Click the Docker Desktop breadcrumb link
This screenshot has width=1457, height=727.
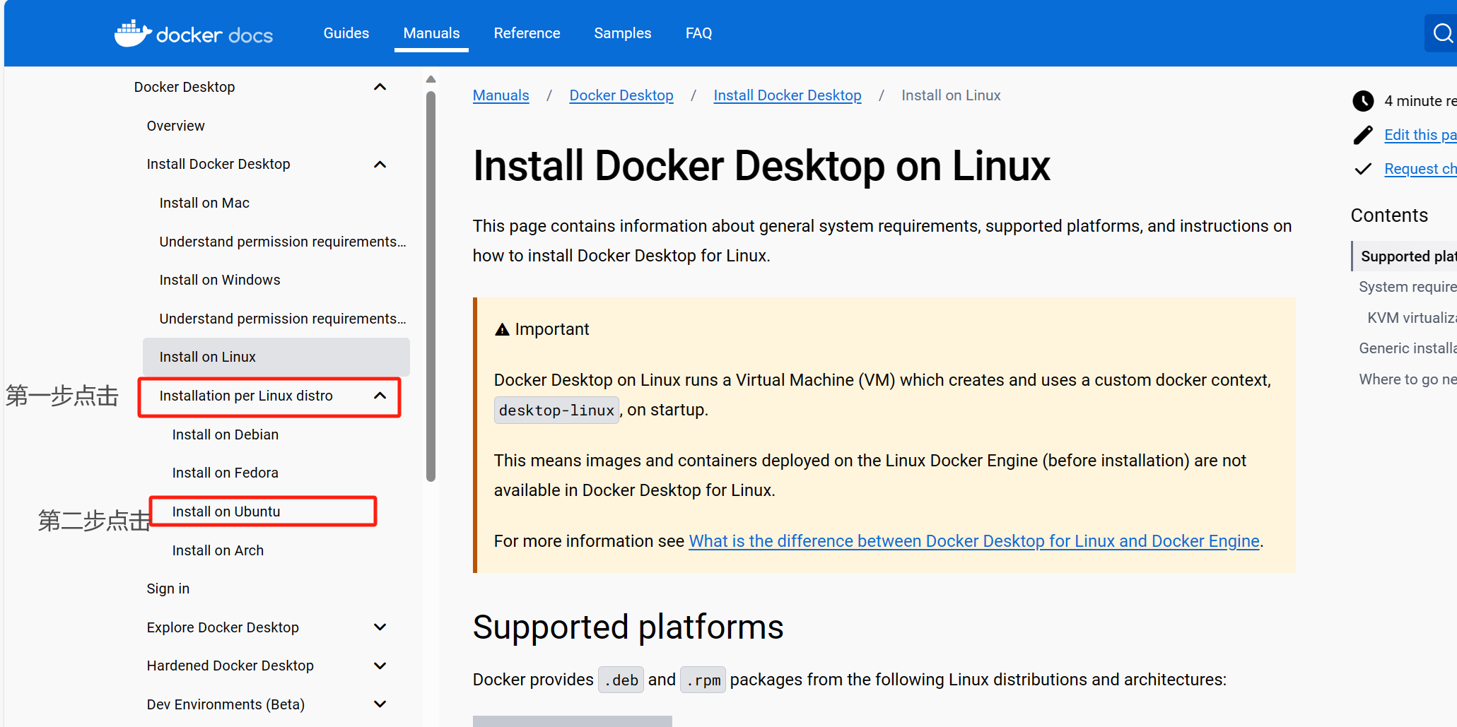click(x=621, y=95)
